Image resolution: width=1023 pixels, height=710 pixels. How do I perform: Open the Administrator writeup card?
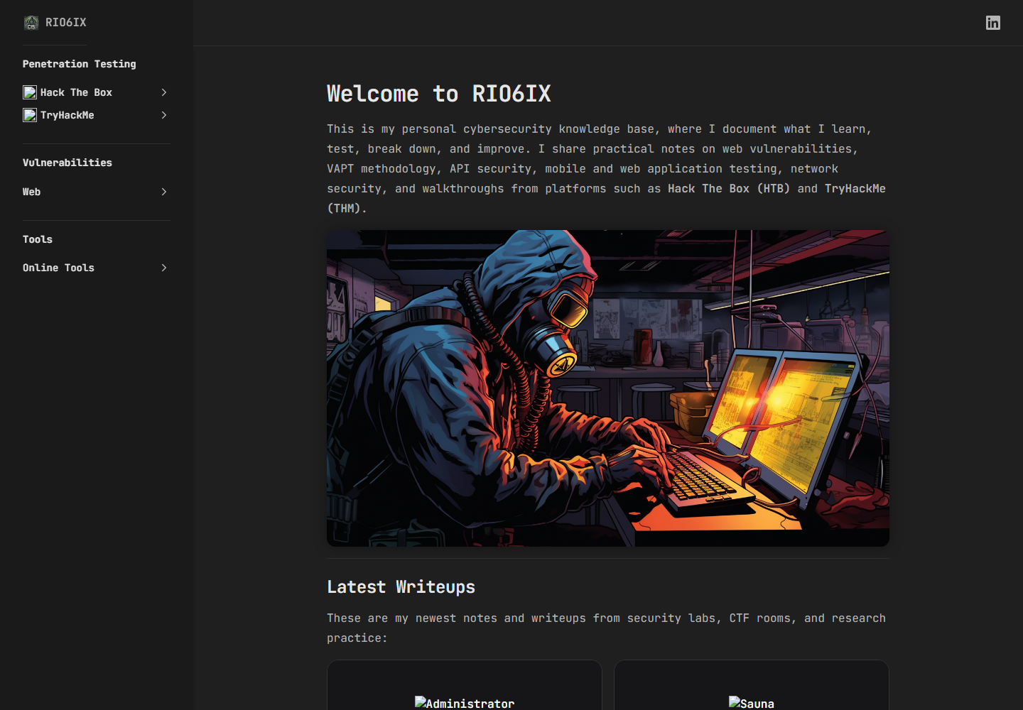[x=465, y=685]
